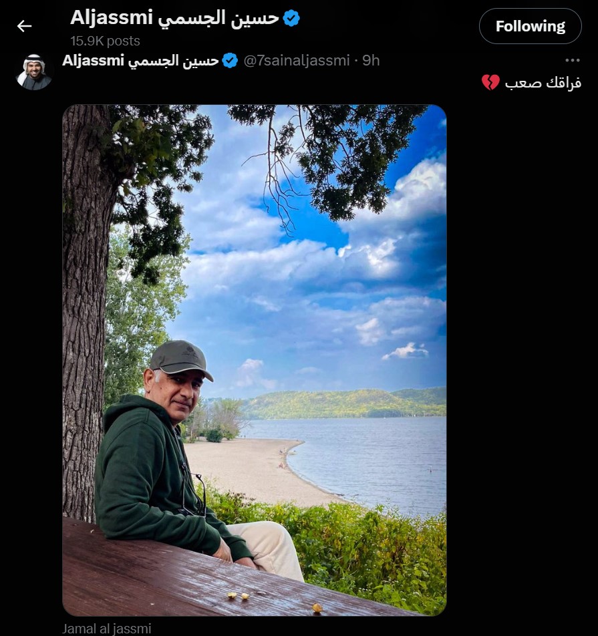Click the Arabic tweet text 'فراقك صعب'

click(543, 83)
